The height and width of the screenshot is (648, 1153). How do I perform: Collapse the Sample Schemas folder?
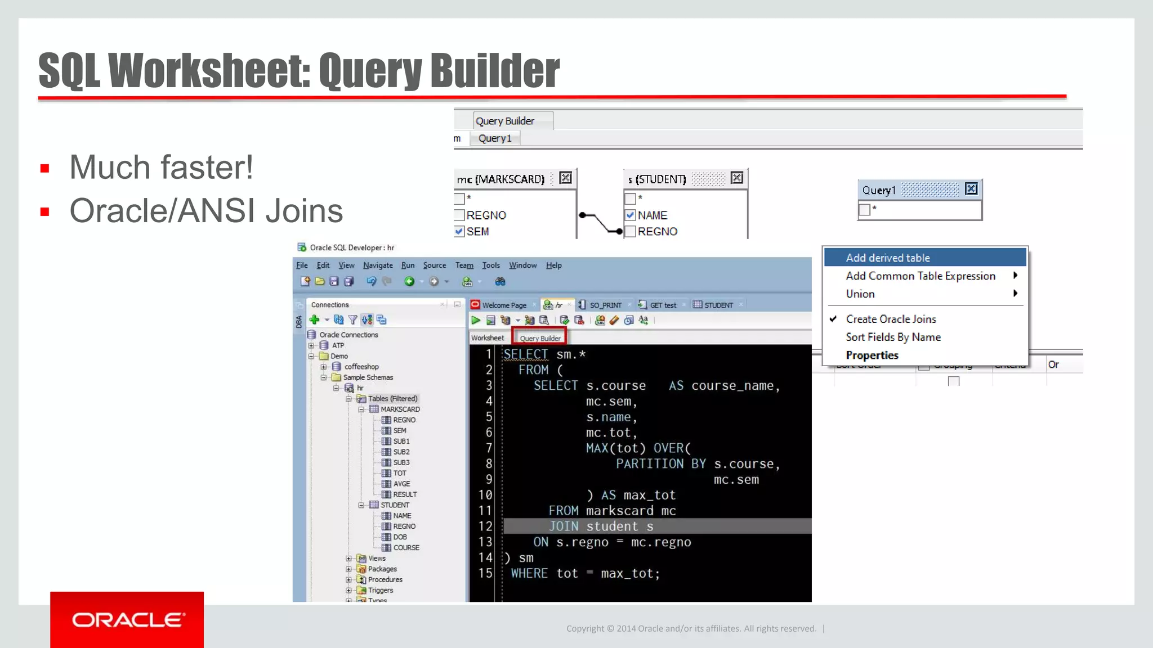(324, 377)
